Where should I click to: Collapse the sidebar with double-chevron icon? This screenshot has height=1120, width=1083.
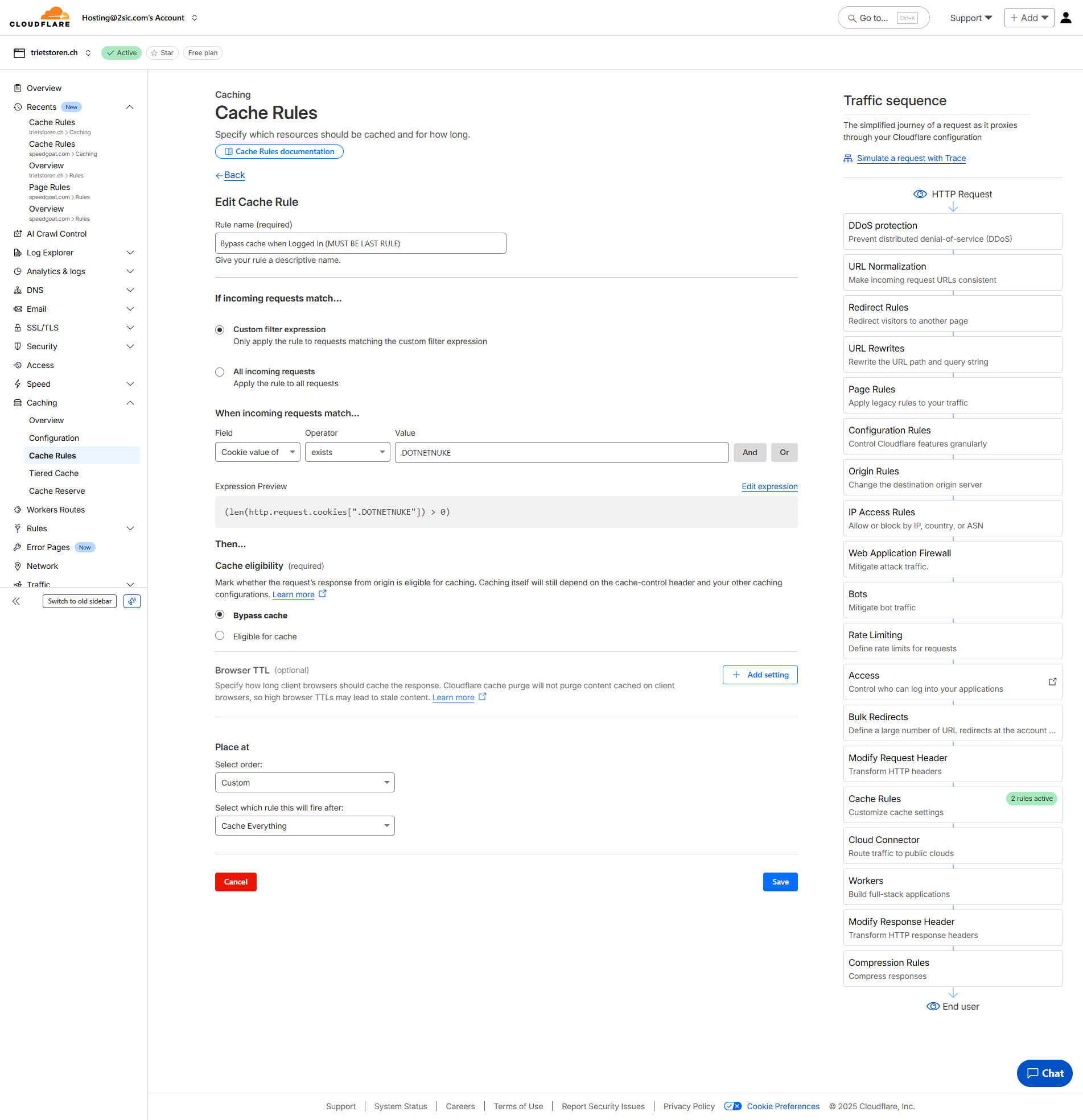point(16,601)
